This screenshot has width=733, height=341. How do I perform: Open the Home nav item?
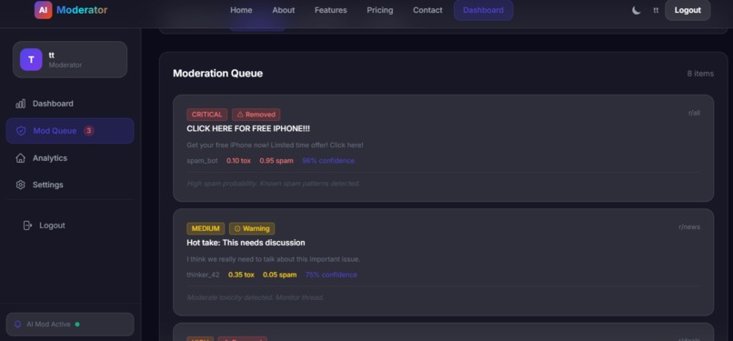(x=241, y=10)
